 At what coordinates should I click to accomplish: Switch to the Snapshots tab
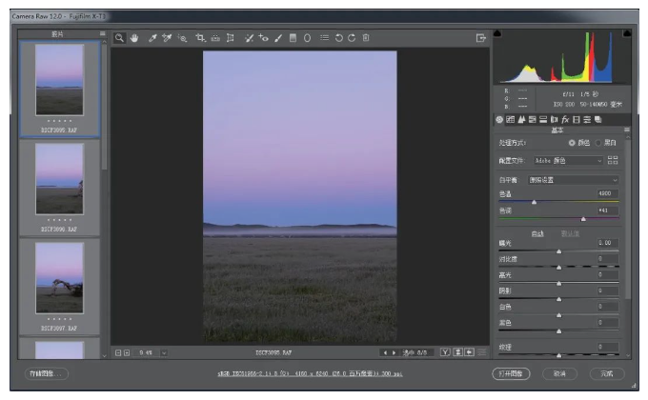coord(598,119)
